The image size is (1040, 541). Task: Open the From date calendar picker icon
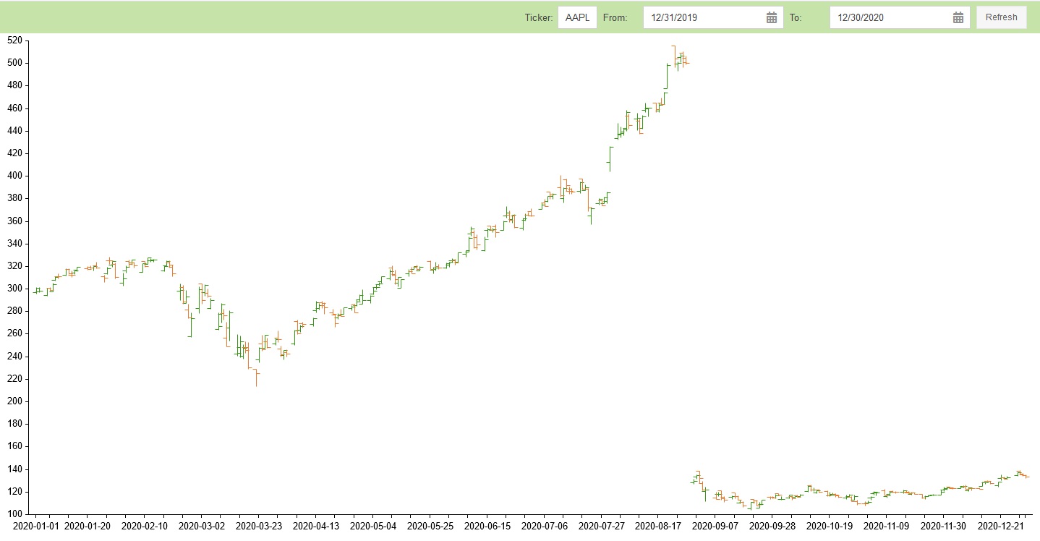(772, 17)
